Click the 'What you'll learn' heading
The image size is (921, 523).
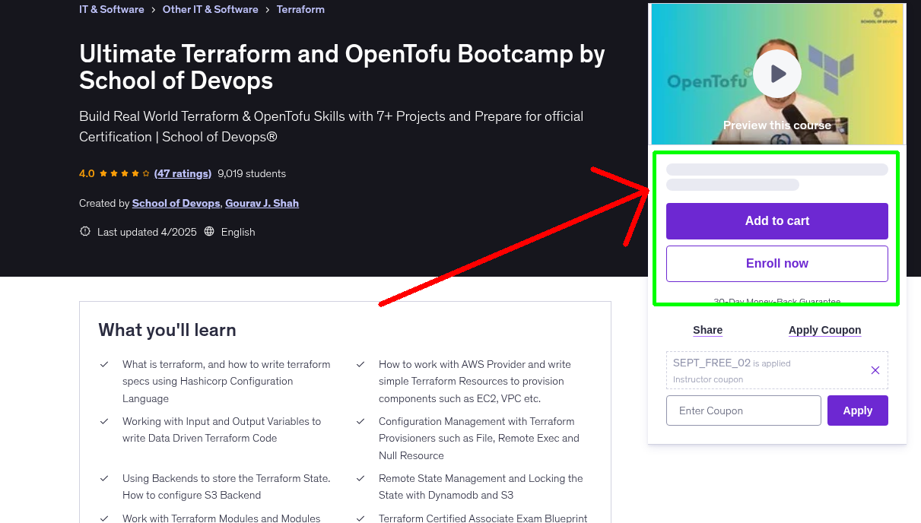(x=167, y=330)
